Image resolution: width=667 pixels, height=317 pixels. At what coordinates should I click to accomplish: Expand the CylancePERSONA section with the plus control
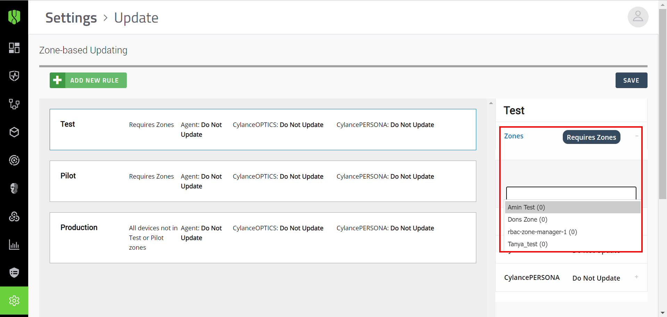click(x=637, y=277)
